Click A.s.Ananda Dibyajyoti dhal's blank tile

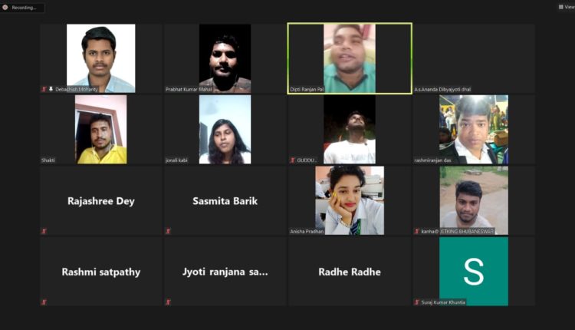pos(474,58)
